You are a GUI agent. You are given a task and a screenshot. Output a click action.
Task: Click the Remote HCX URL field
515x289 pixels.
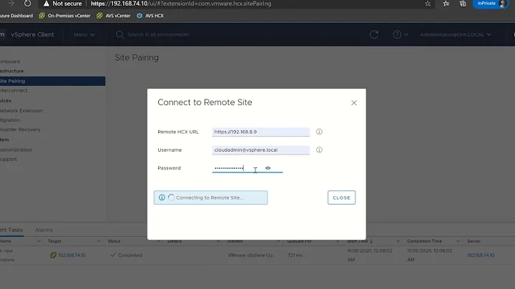(261, 132)
